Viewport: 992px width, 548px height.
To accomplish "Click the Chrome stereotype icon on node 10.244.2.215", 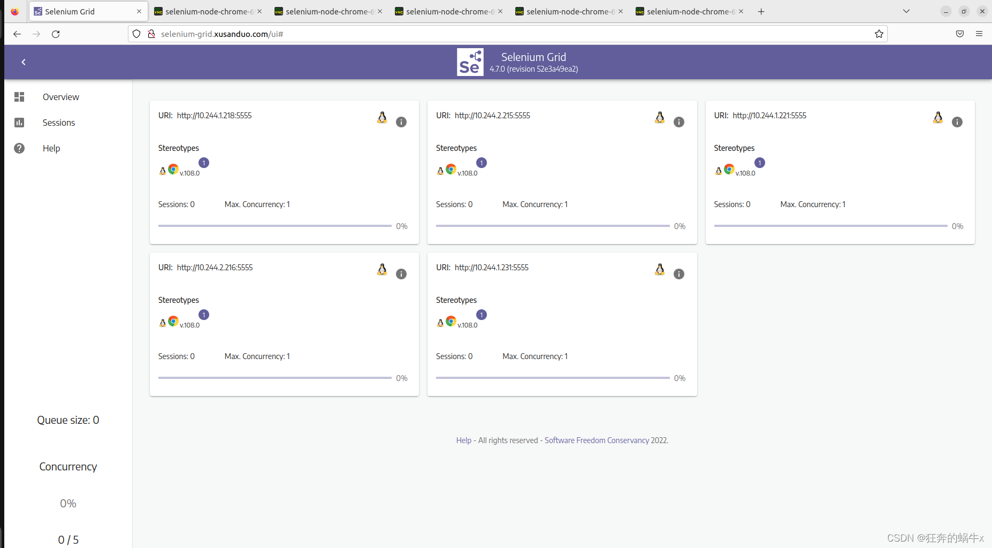I will coord(451,169).
